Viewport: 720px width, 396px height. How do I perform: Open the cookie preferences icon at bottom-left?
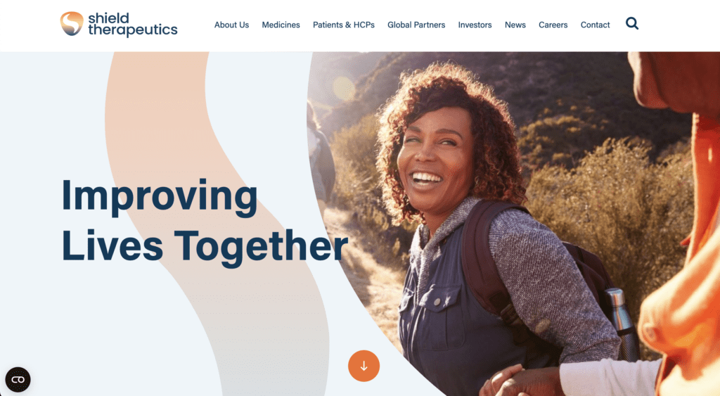[18, 379]
